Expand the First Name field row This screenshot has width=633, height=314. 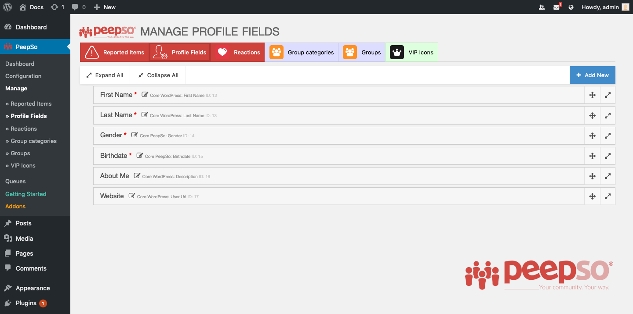(608, 95)
